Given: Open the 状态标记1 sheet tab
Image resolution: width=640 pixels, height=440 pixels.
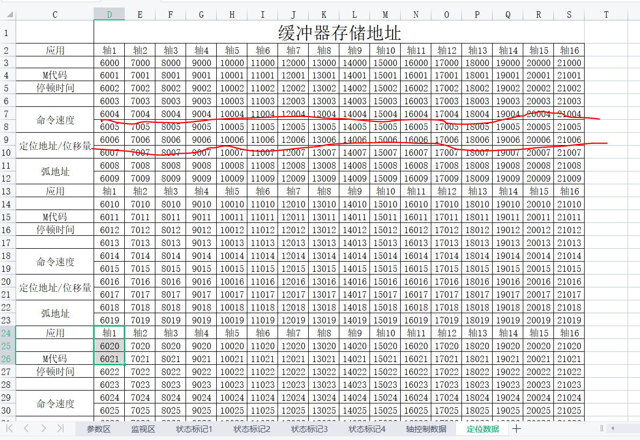Looking at the screenshot, I should [194, 429].
